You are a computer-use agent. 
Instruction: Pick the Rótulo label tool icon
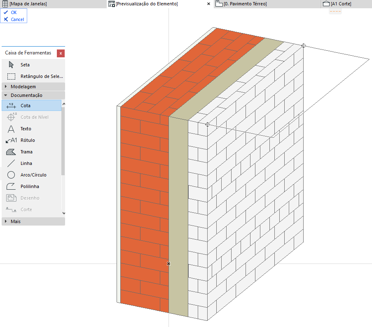[11, 140]
